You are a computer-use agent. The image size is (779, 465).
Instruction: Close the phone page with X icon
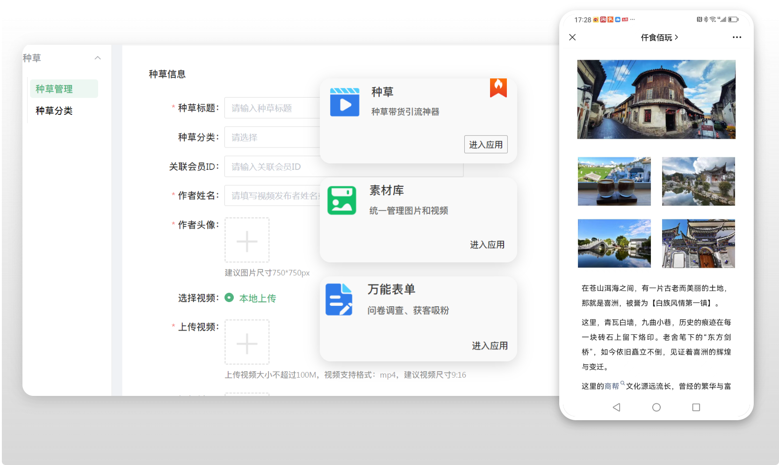click(572, 37)
